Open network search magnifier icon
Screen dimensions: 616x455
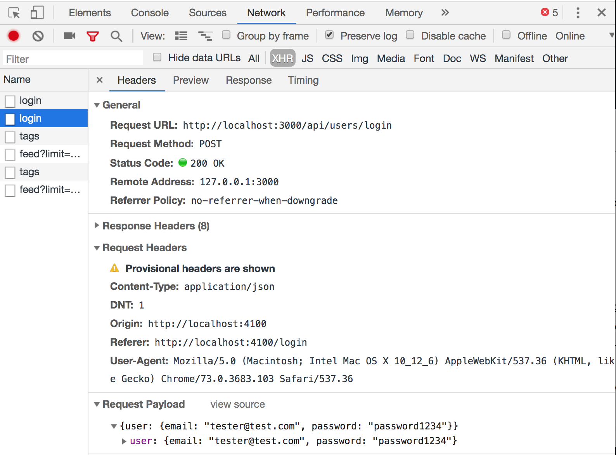(x=116, y=36)
